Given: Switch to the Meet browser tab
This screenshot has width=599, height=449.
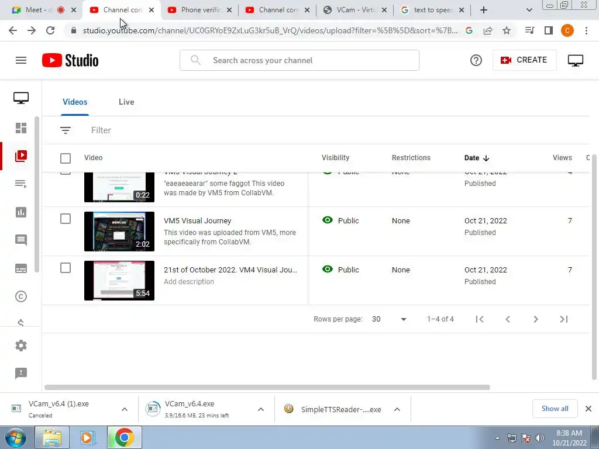Looking at the screenshot, I should pos(43,10).
